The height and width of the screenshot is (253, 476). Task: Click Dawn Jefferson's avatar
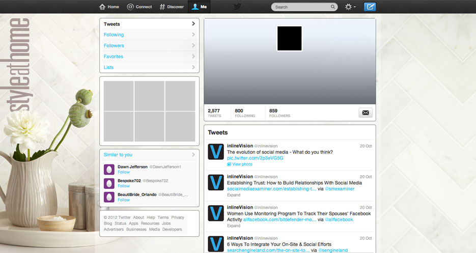109,170
